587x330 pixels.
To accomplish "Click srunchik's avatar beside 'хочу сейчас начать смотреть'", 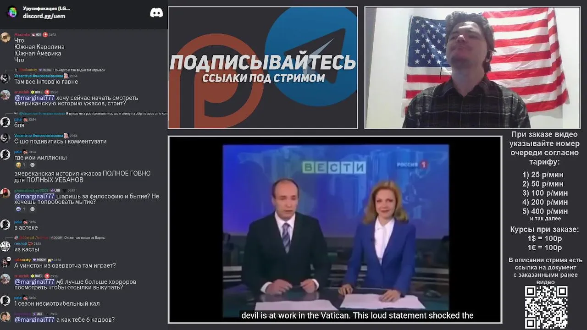I will [x=6, y=95].
